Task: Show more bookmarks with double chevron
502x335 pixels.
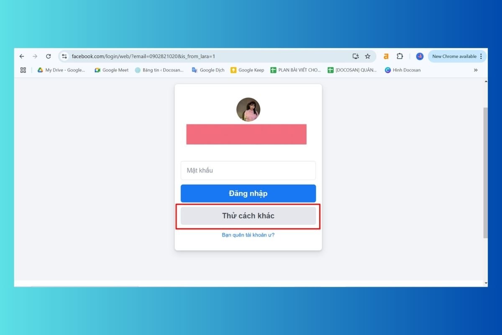Action: 476,70
